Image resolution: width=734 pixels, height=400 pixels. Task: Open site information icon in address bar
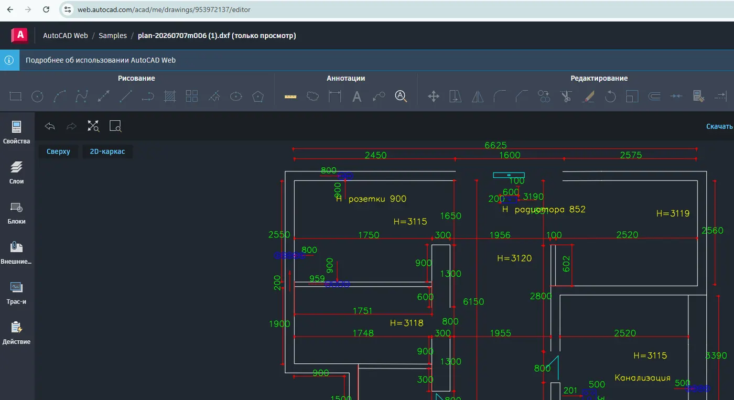point(67,9)
